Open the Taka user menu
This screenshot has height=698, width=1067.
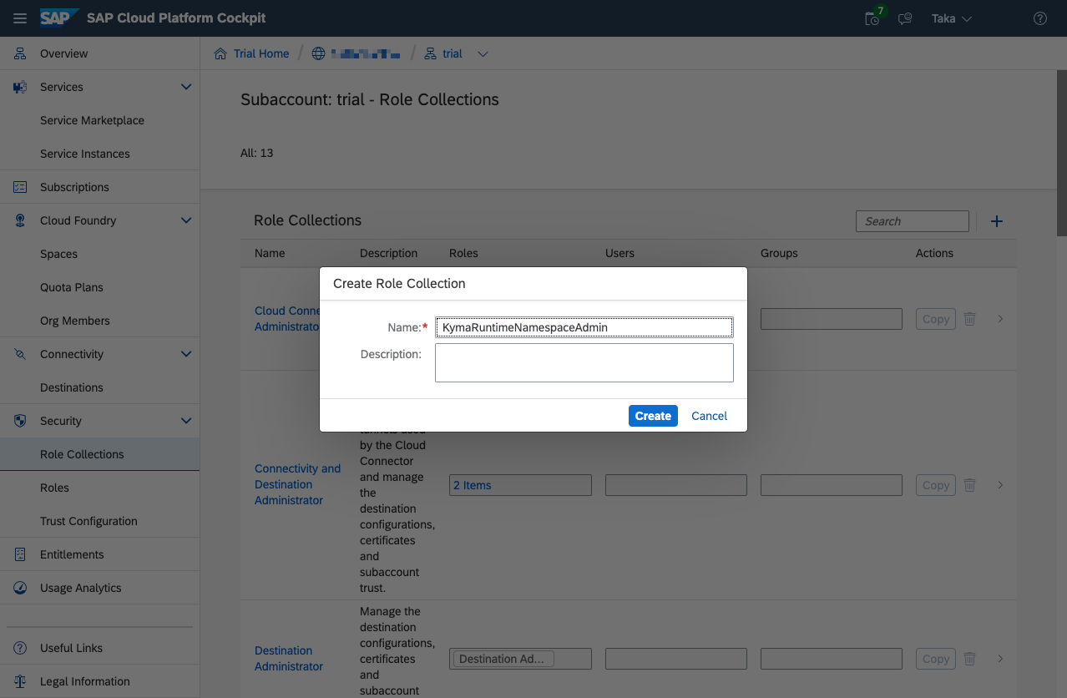tap(952, 18)
